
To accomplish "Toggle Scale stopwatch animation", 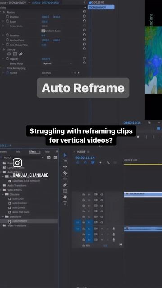I will click(x=8, y=21).
